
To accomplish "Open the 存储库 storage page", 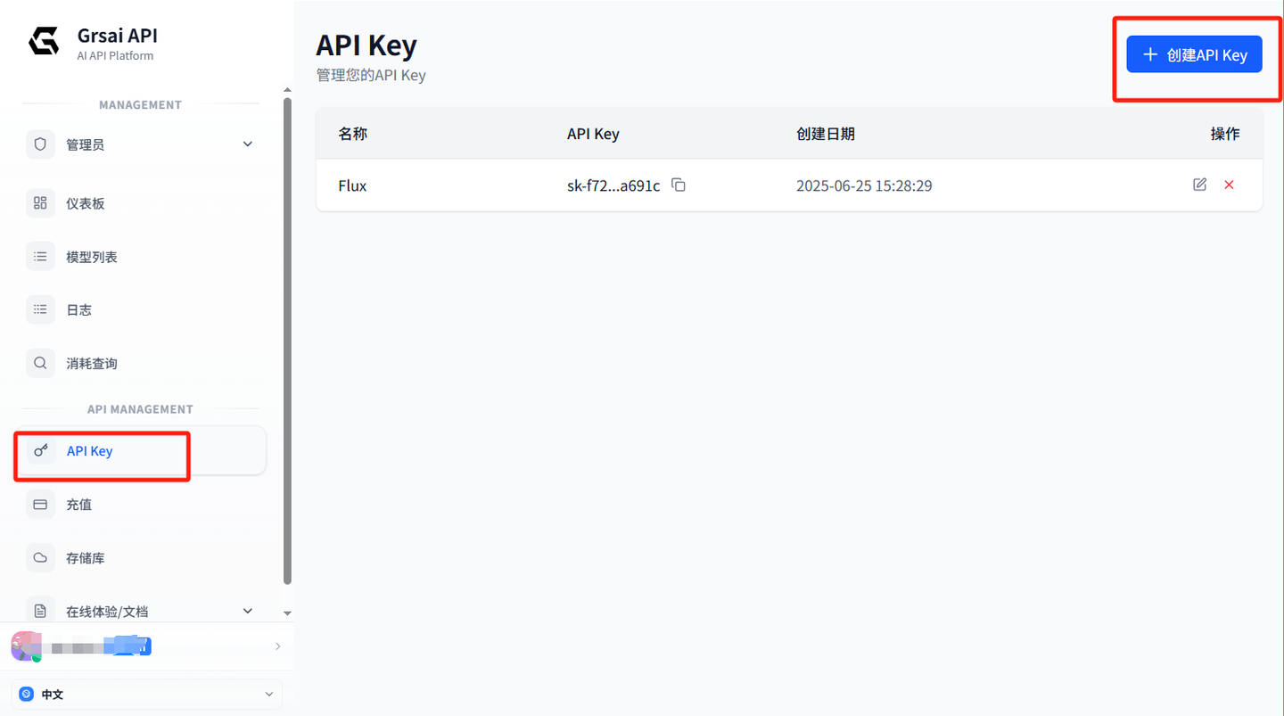I will [x=86, y=558].
